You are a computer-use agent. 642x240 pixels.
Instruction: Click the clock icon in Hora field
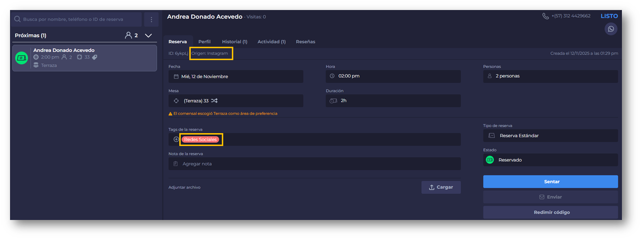332,76
